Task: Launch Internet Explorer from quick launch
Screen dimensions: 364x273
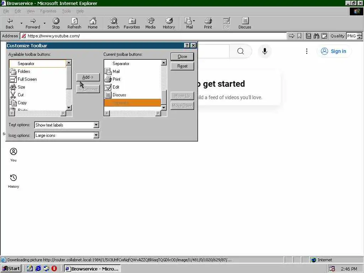Action: 38,269
